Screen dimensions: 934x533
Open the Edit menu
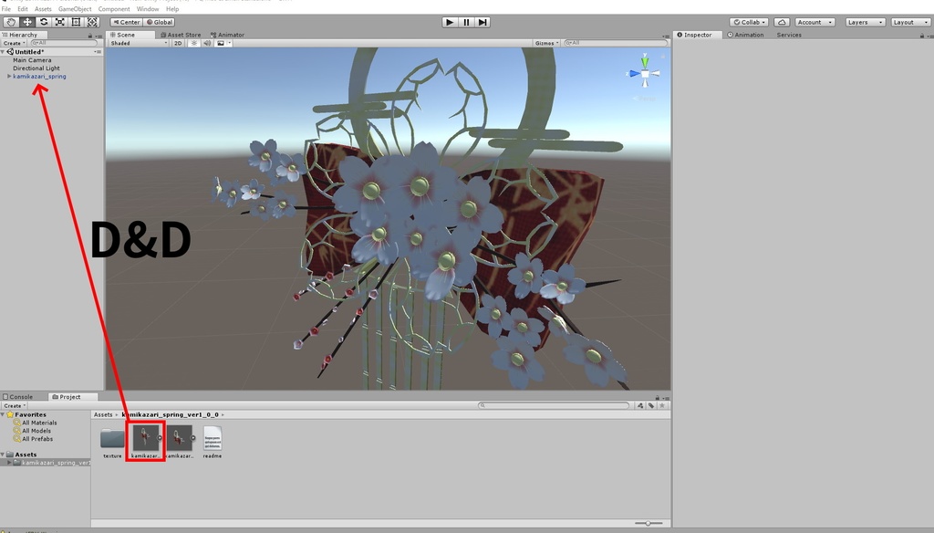tap(23, 9)
